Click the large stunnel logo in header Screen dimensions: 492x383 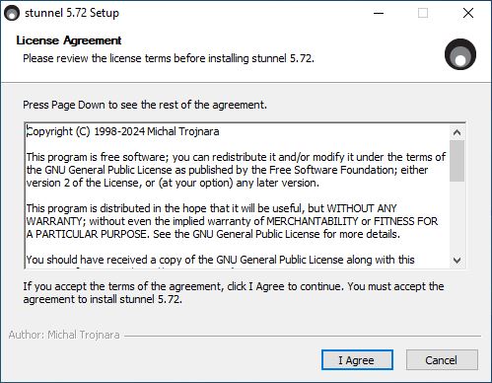click(x=460, y=54)
